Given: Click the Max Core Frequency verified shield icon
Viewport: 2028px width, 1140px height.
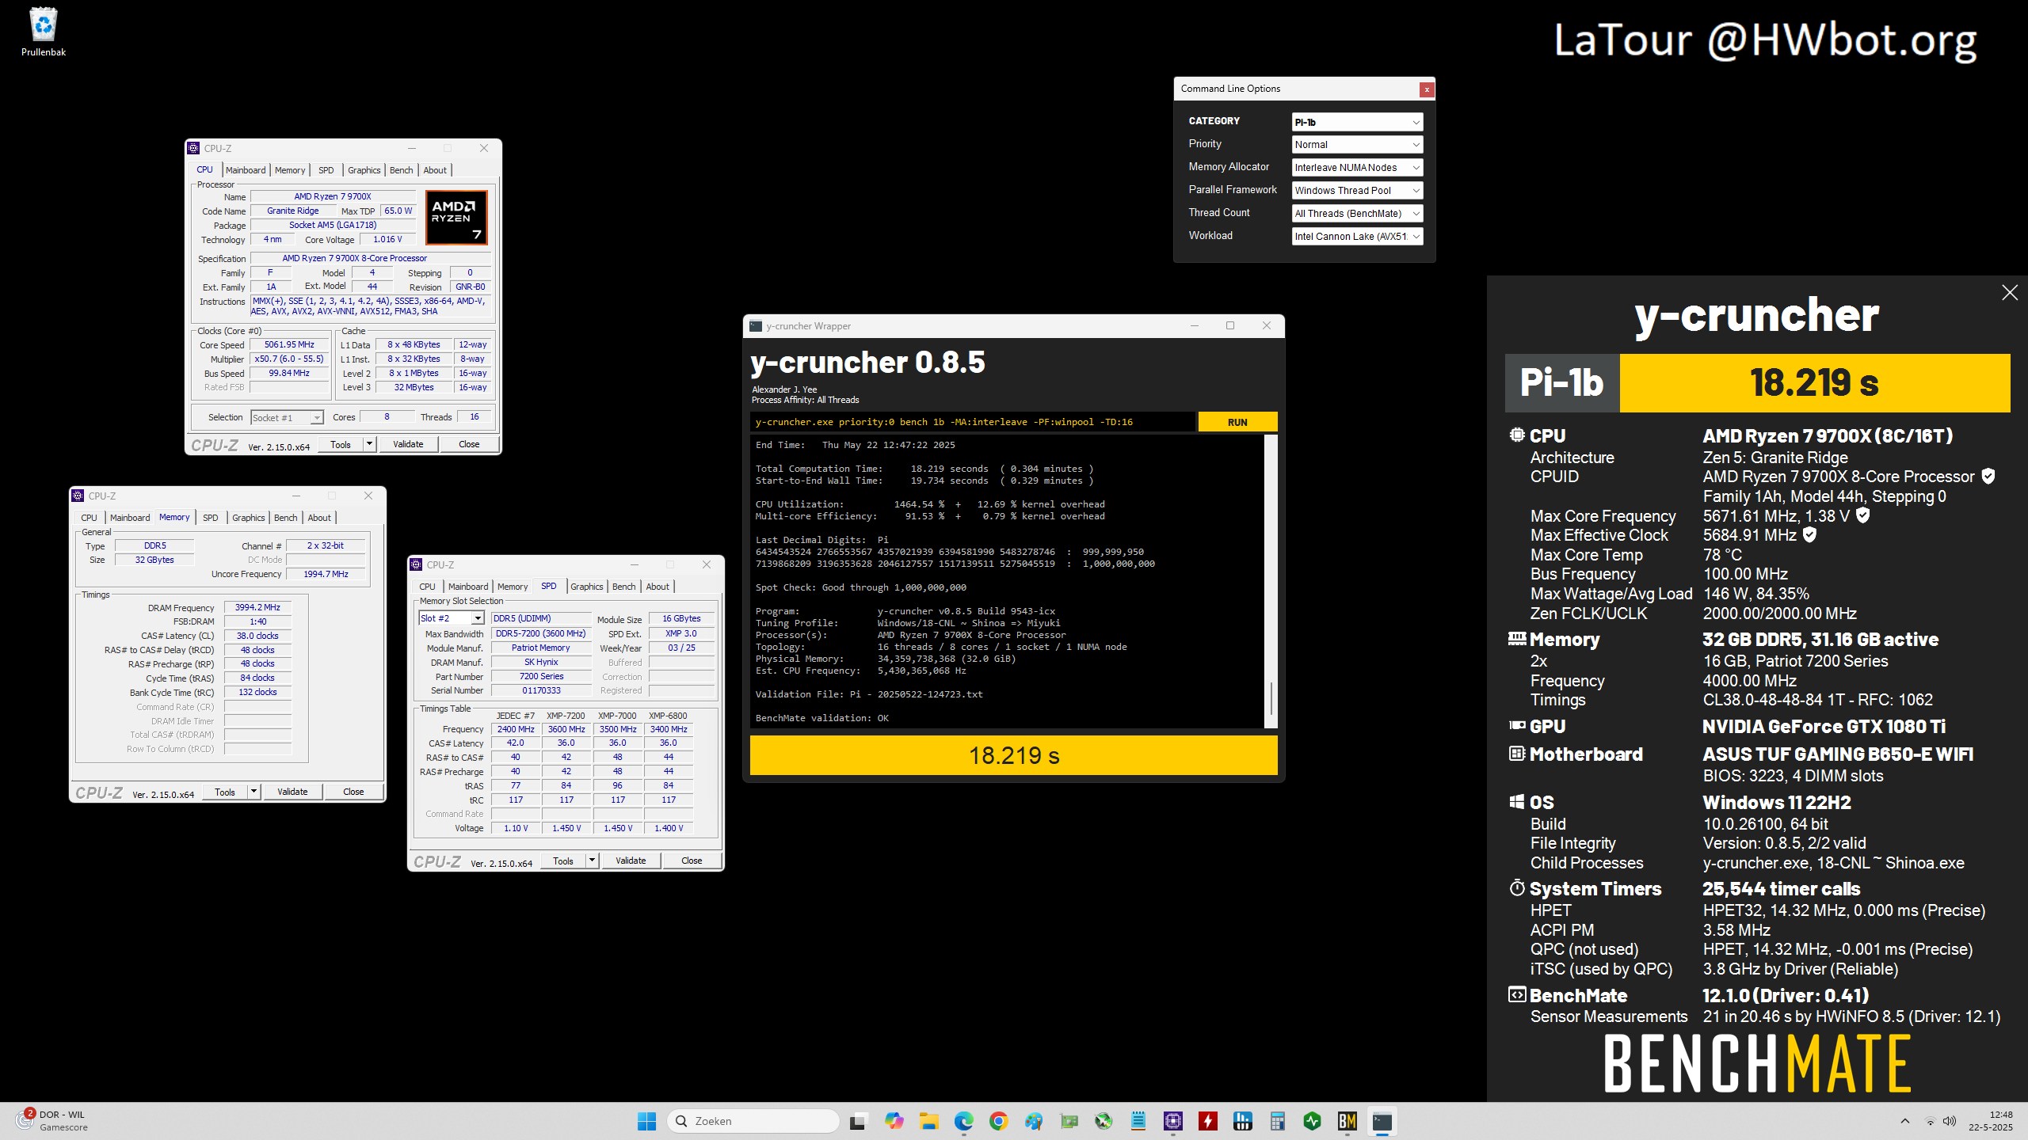Looking at the screenshot, I should [x=1863, y=515].
